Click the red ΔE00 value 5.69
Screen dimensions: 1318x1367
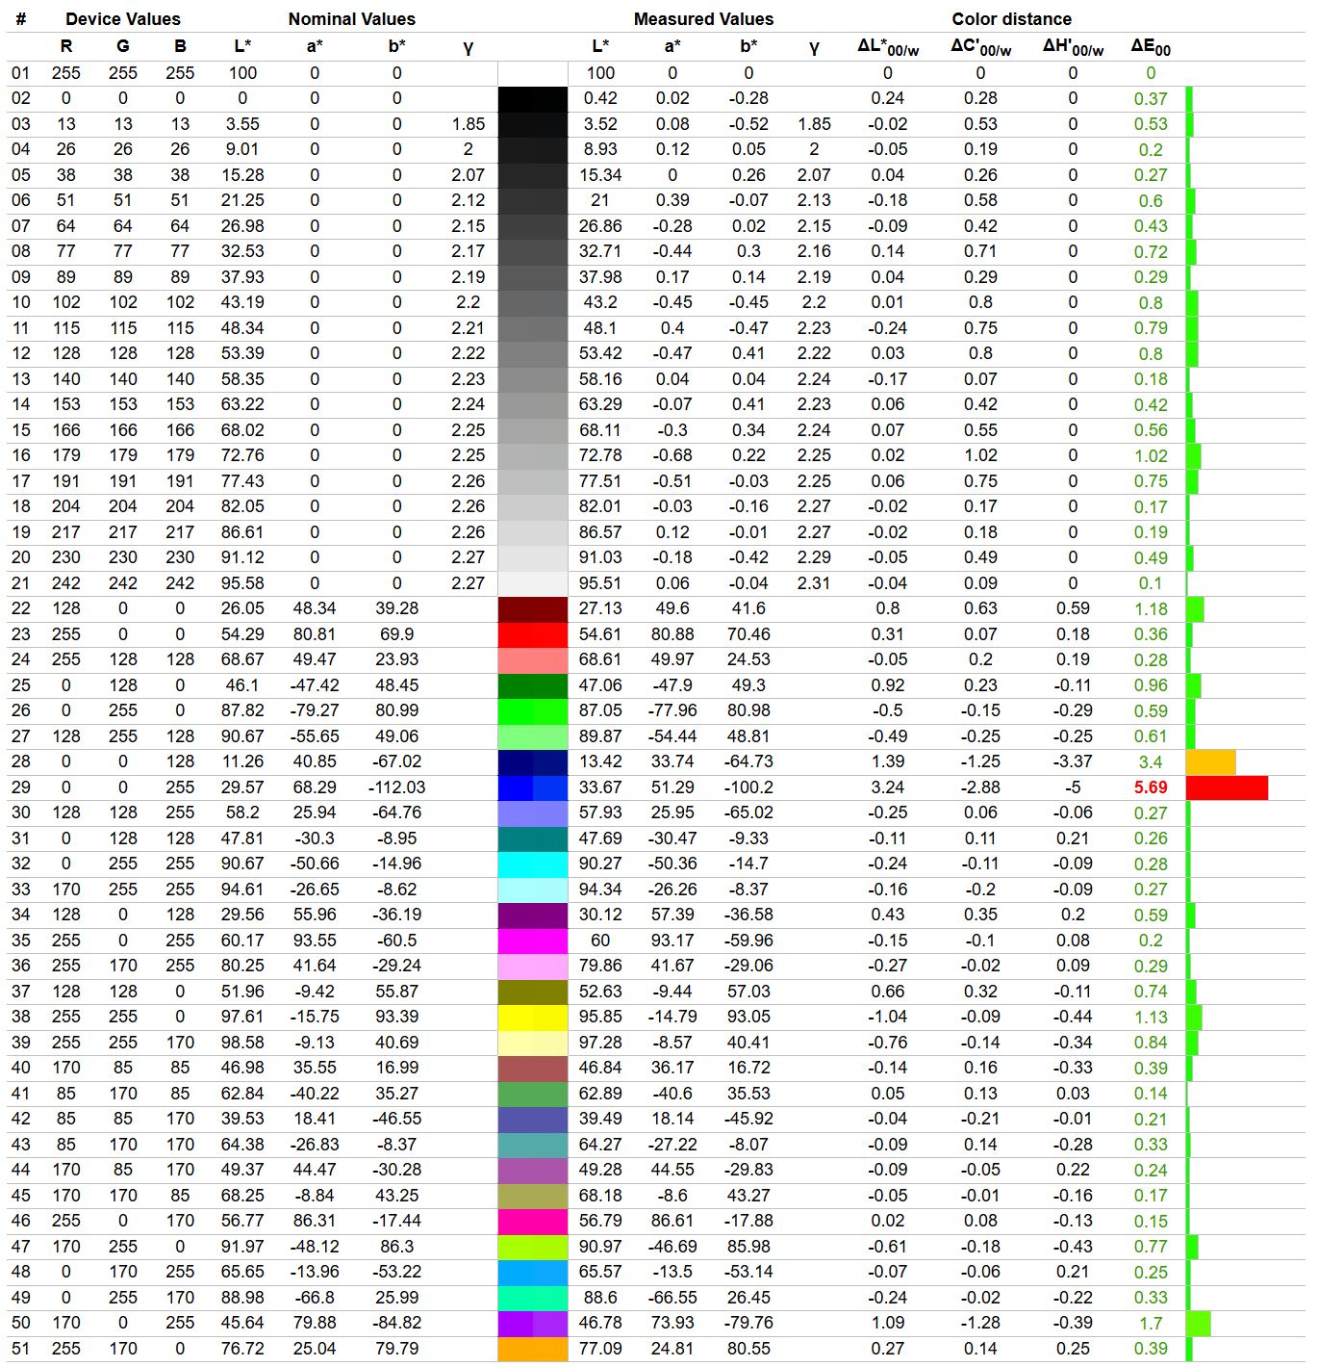[1151, 787]
